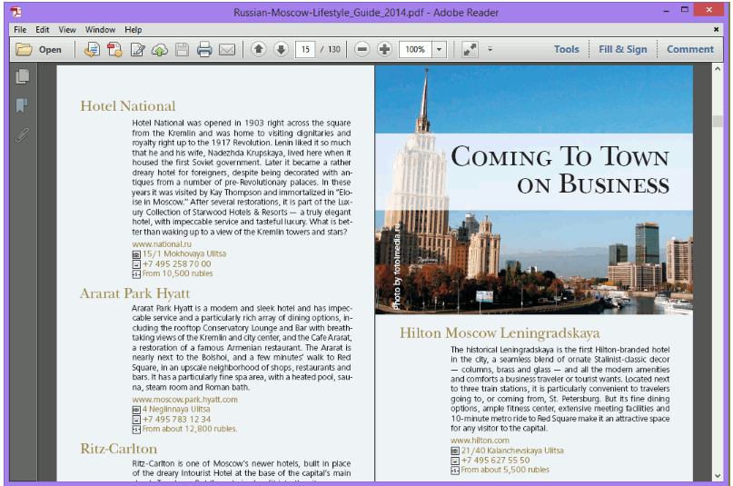Expand the toolbar customize arrow
733x486 pixels.
click(x=490, y=49)
